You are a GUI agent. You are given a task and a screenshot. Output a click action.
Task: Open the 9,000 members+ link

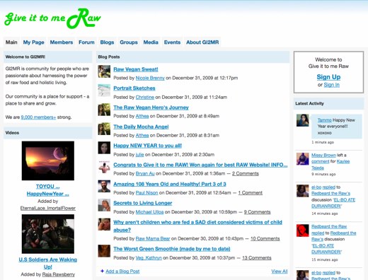[38, 117]
